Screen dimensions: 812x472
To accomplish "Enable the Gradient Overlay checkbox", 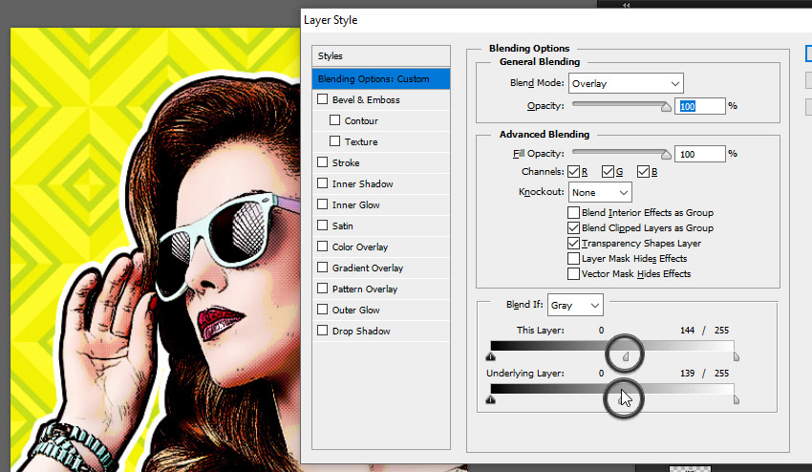I will 323,268.
